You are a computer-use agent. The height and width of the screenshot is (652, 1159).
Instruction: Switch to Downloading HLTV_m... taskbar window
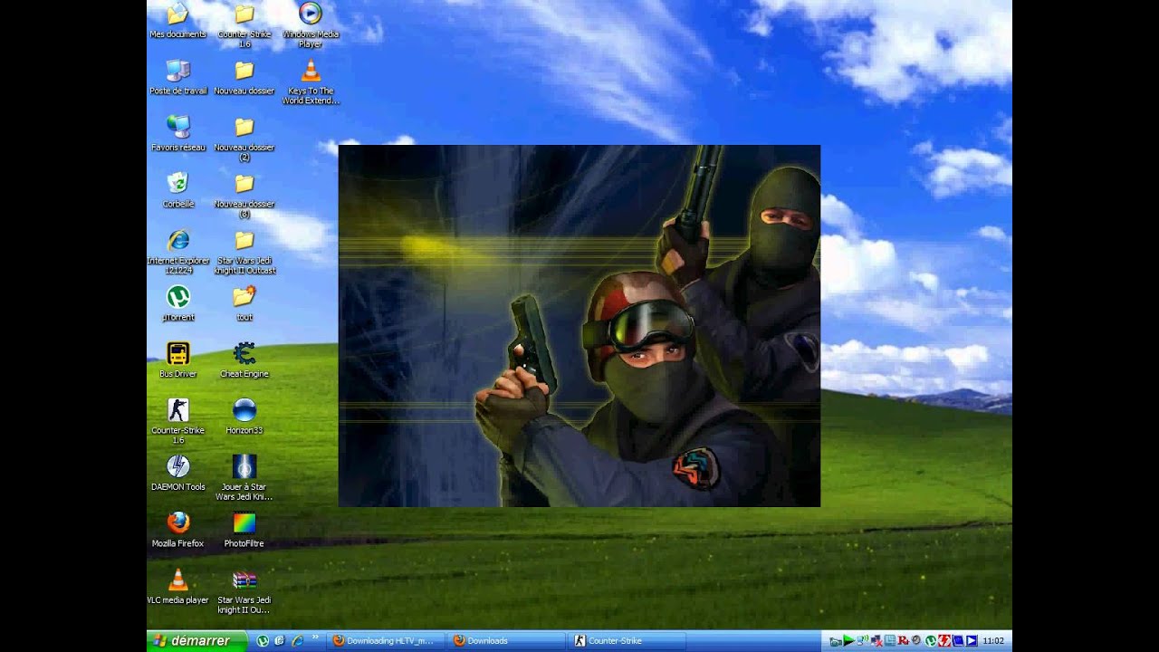(384, 640)
